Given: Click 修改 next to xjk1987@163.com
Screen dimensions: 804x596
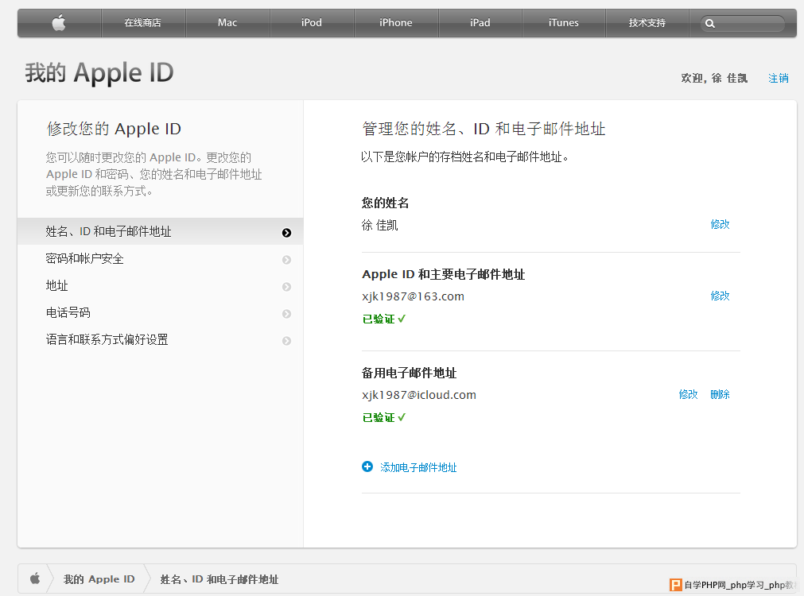Looking at the screenshot, I should [x=720, y=296].
